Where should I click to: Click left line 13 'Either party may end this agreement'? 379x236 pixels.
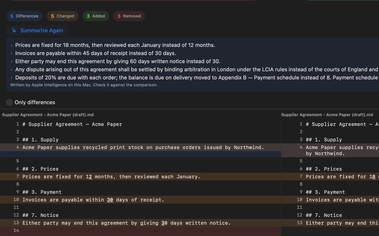coord(126,223)
